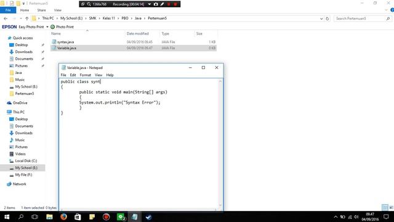Open Pictures under Quick access
This screenshot has width=394, height=222.
point(21,66)
